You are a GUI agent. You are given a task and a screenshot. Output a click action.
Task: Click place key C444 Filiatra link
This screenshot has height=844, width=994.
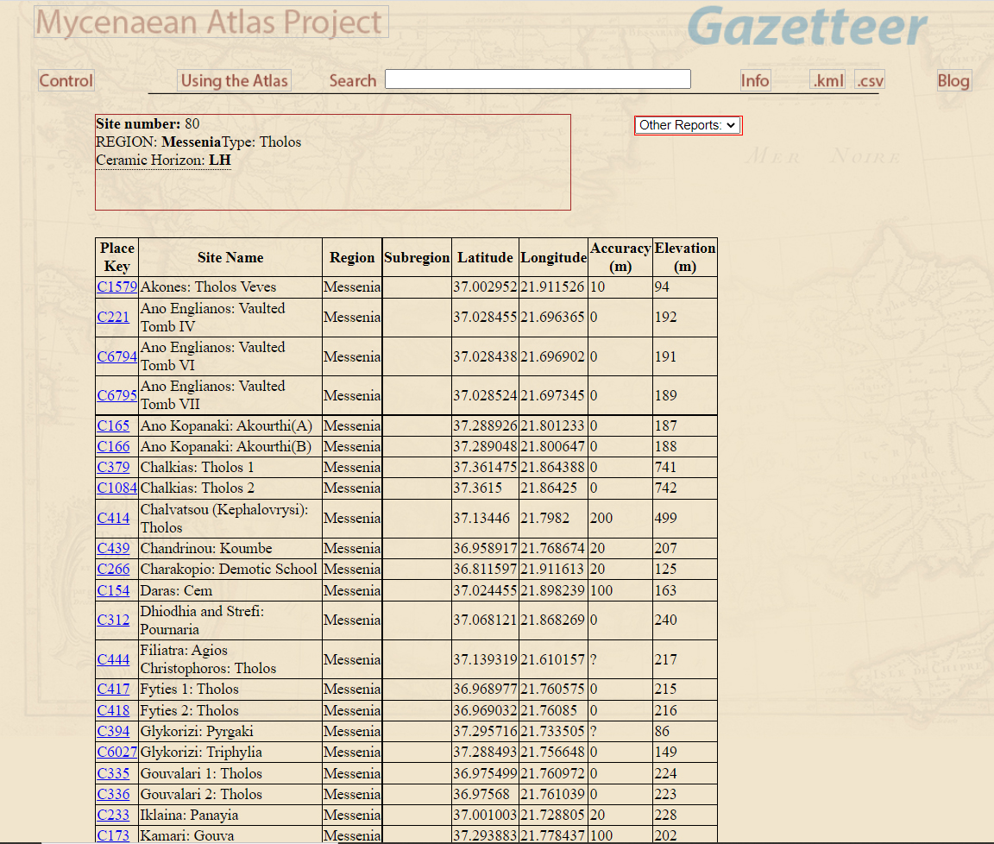113,660
